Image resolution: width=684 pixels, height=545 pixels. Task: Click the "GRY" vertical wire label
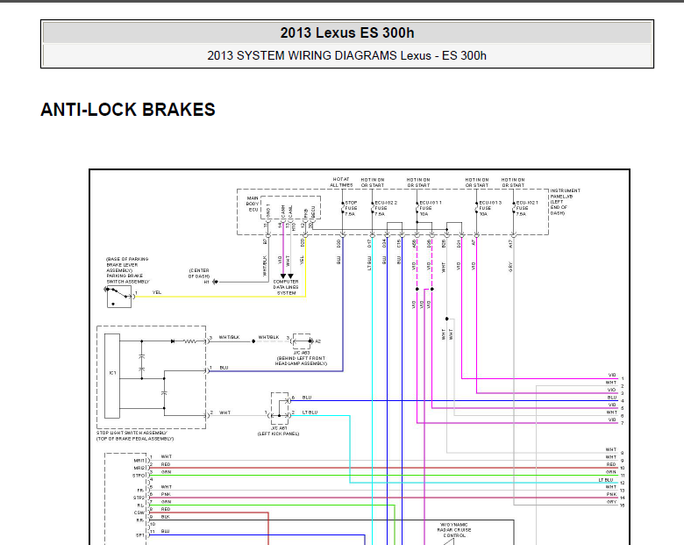pos(510,268)
